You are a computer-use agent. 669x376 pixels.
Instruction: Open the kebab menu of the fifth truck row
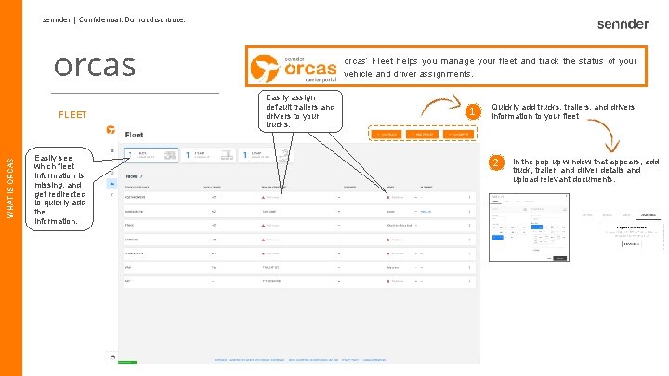(470, 253)
